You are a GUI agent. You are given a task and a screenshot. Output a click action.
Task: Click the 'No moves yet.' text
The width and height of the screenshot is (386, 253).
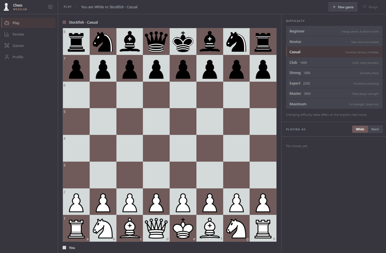pyautogui.click(x=297, y=146)
